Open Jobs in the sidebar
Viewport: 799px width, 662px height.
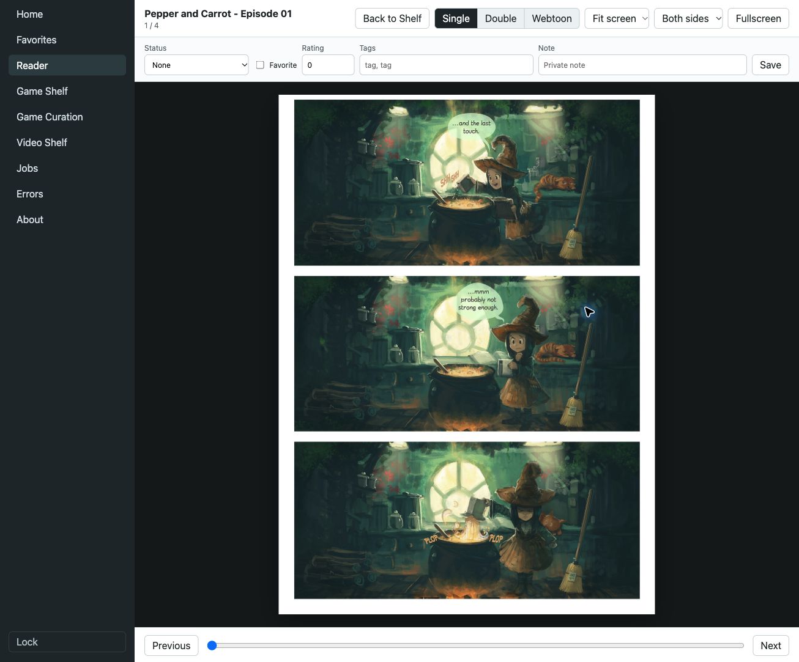click(67, 168)
